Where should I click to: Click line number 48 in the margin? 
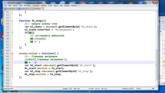pos(7,62)
